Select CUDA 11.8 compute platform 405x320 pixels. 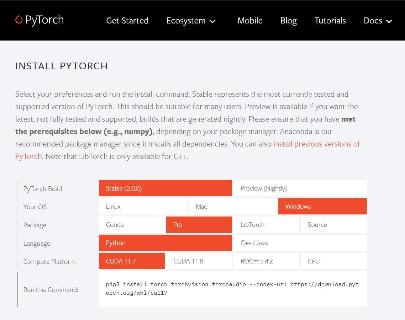199,261
